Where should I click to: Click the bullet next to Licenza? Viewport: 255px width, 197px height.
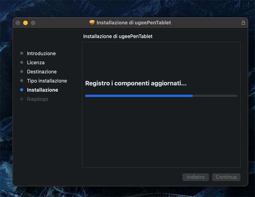pos(22,63)
